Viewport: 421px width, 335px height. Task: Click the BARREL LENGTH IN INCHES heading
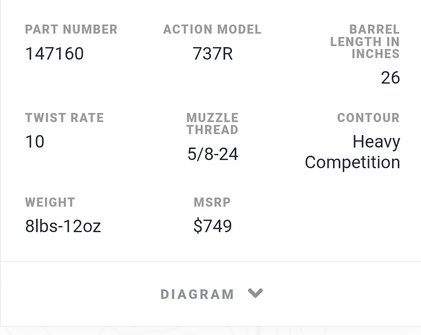(365, 42)
